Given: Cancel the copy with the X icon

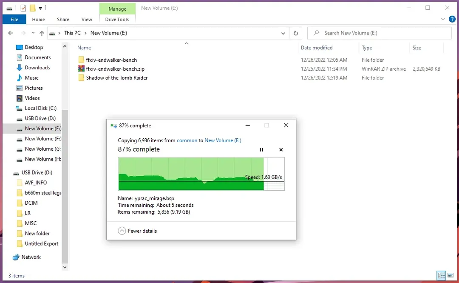Looking at the screenshot, I should point(281,150).
